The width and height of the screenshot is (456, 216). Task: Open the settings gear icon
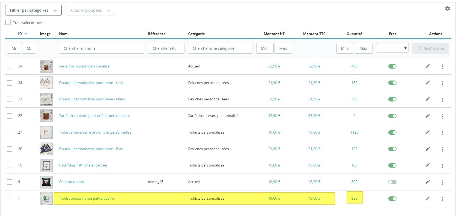[x=448, y=9]
